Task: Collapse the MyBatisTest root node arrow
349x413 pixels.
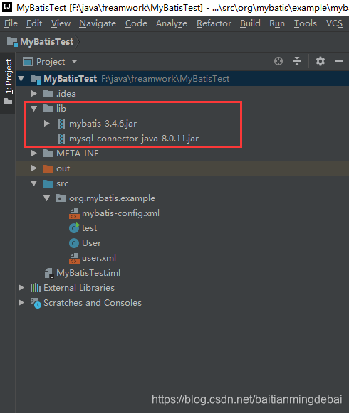Action: (21, 78)
